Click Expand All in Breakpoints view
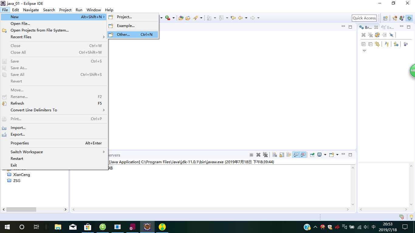The image size is (415, 233). pyautogui.click(x=363, y=44)
